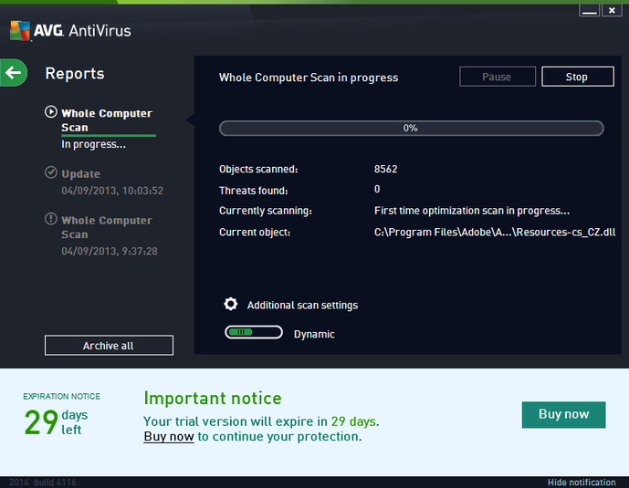The image size is (629, 488).
Task: Click the checkmark icon next to Update
Action: click(51, 172)
